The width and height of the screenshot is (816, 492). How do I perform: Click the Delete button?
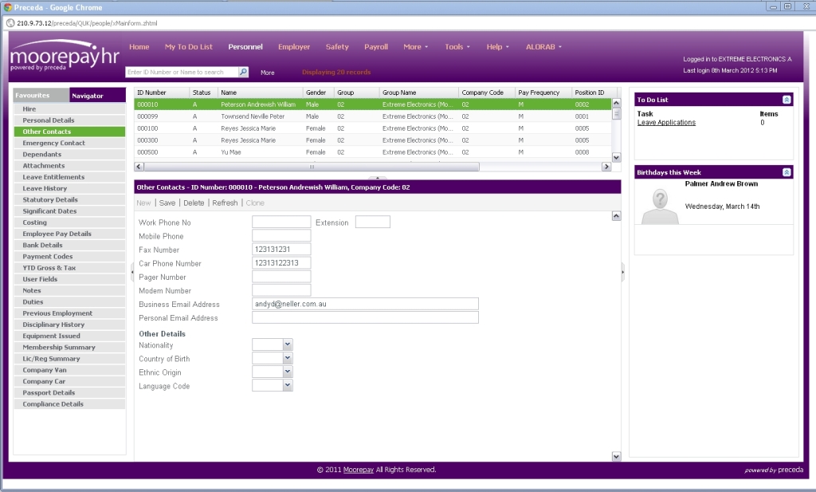point(194,203)
